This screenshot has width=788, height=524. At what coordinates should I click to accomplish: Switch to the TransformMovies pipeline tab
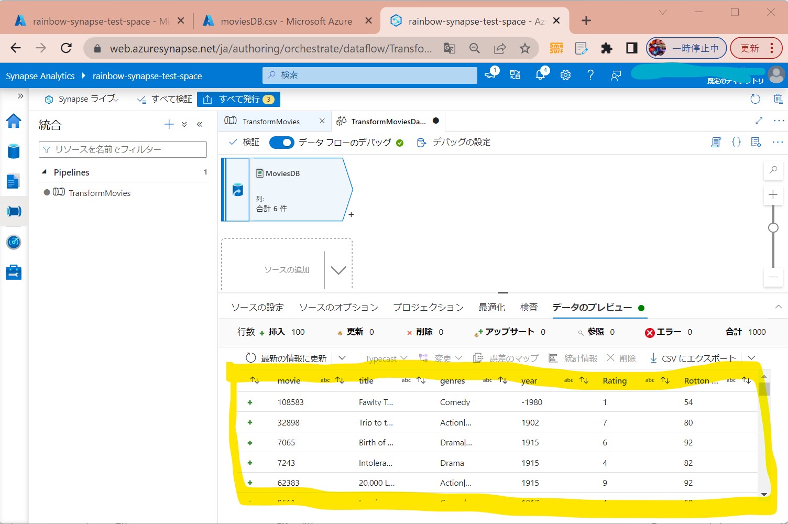point(271,121)
